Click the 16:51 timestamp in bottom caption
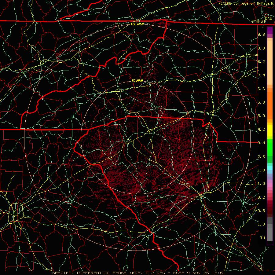The height and width of the screenshot is (275, 275). tap(218, 273)
